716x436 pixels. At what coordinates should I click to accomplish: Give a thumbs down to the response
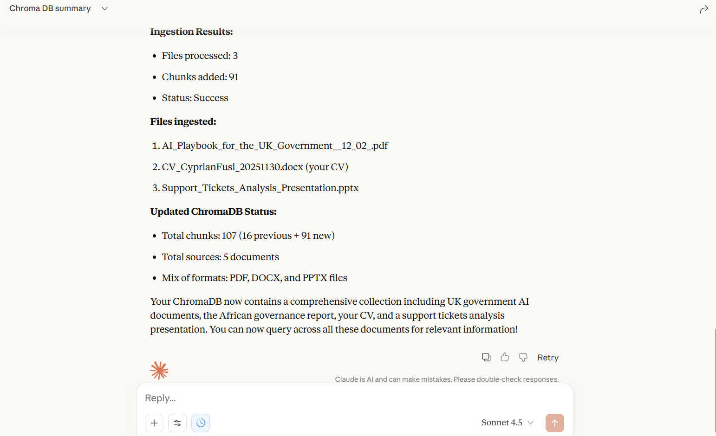click(523, 357)
